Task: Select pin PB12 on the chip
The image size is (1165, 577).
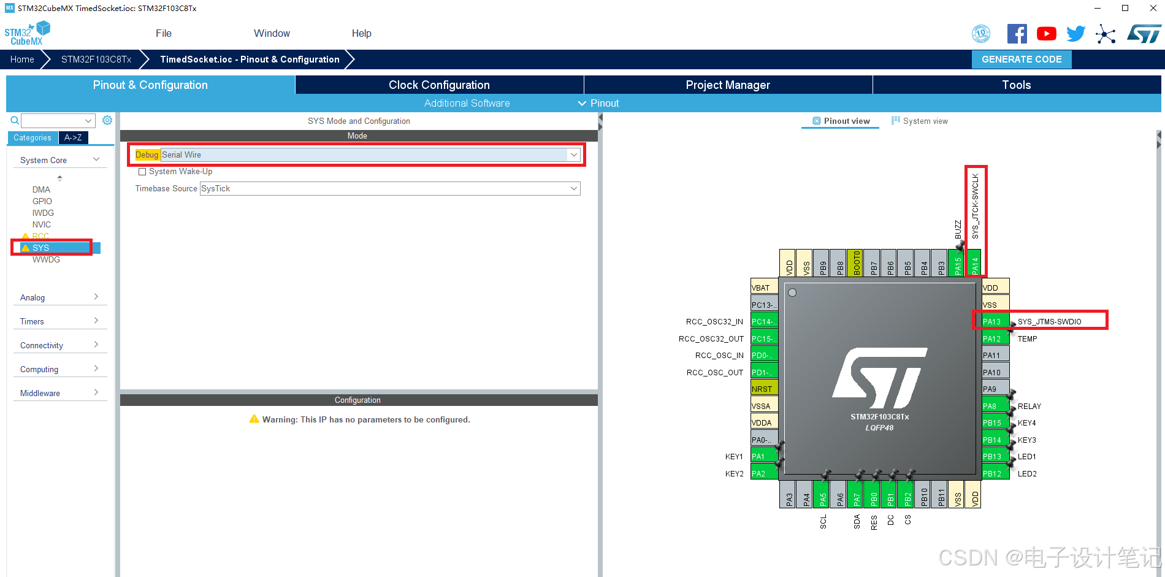Action: (995, 473)
